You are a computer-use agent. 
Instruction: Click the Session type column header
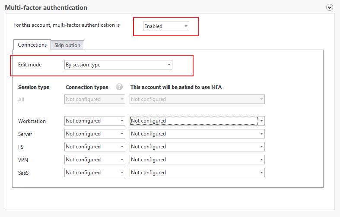pos(34,87)
